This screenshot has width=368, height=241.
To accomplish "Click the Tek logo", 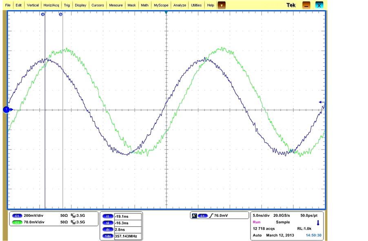I will click(291, 5).
